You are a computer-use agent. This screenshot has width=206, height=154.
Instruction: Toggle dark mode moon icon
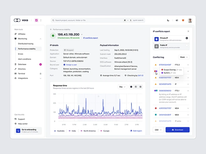[x=168, y=20]
